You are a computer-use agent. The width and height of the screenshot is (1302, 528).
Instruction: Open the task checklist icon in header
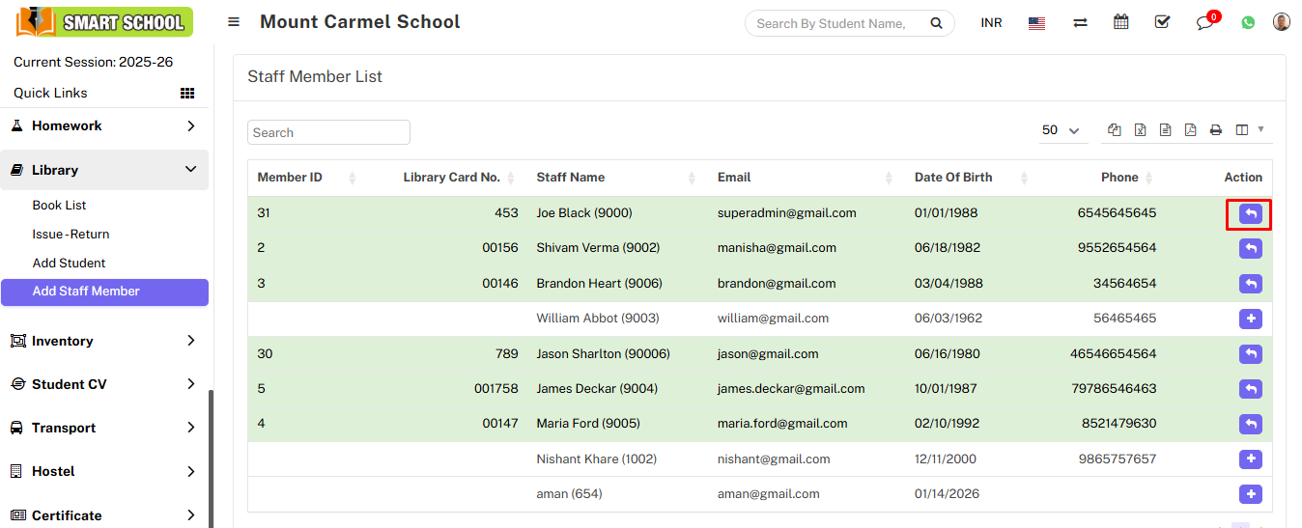(x=1162, y=22)
